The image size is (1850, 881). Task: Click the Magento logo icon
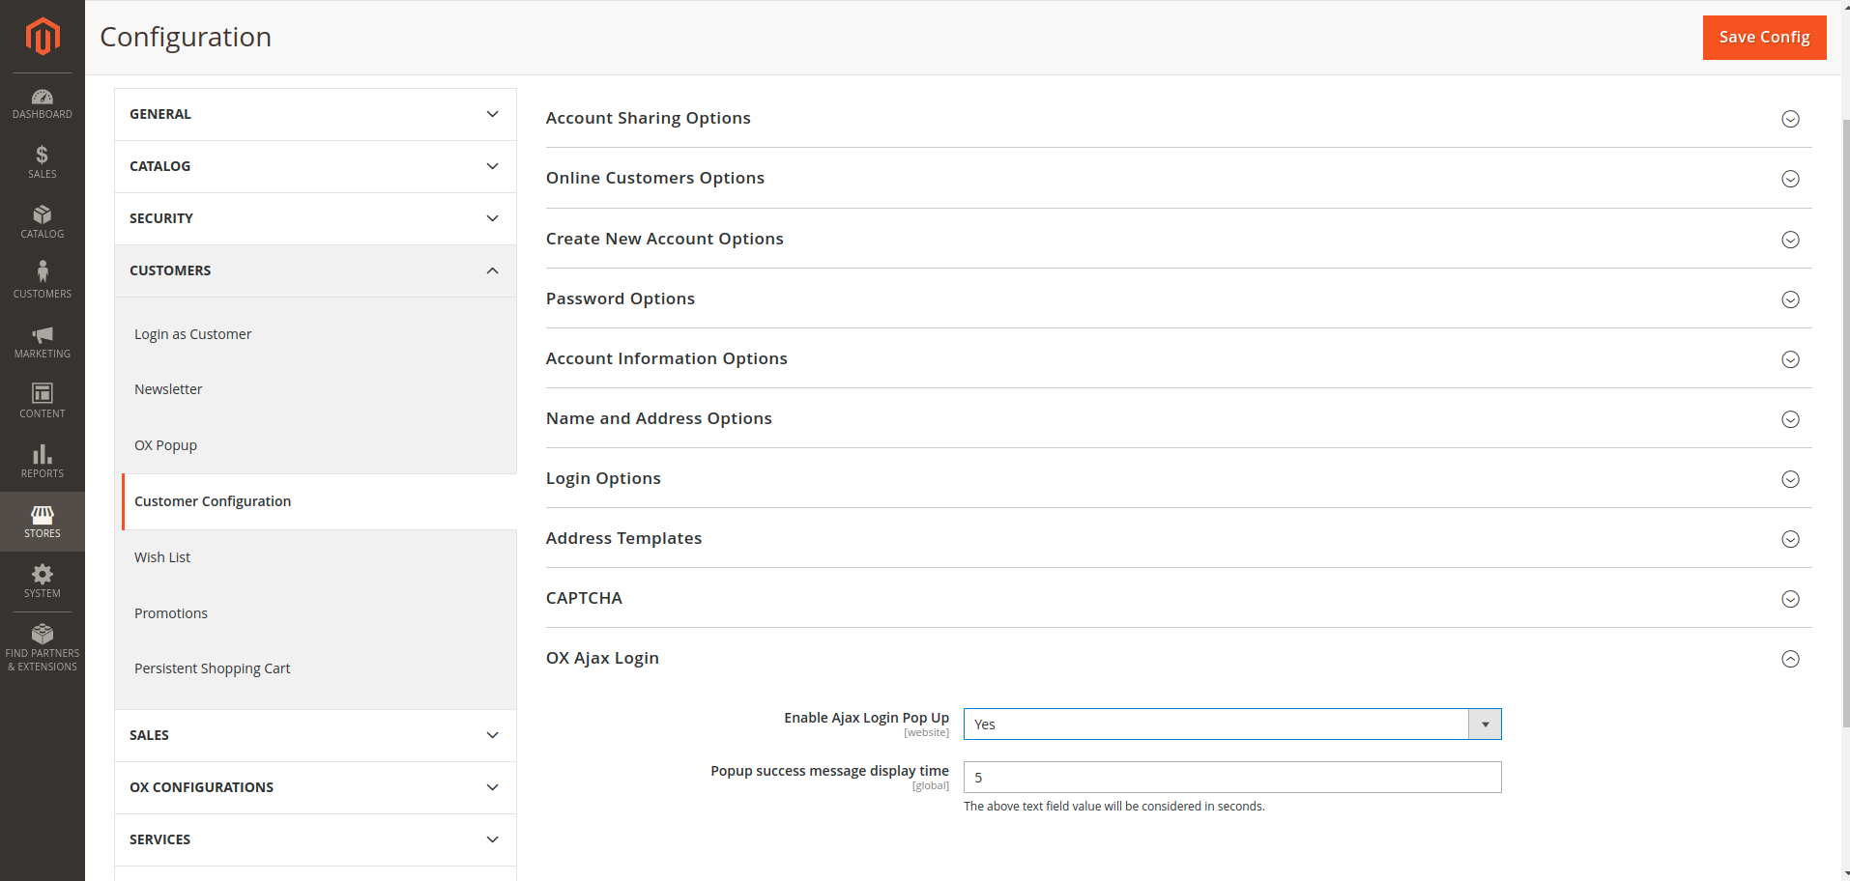coord(43,37)
